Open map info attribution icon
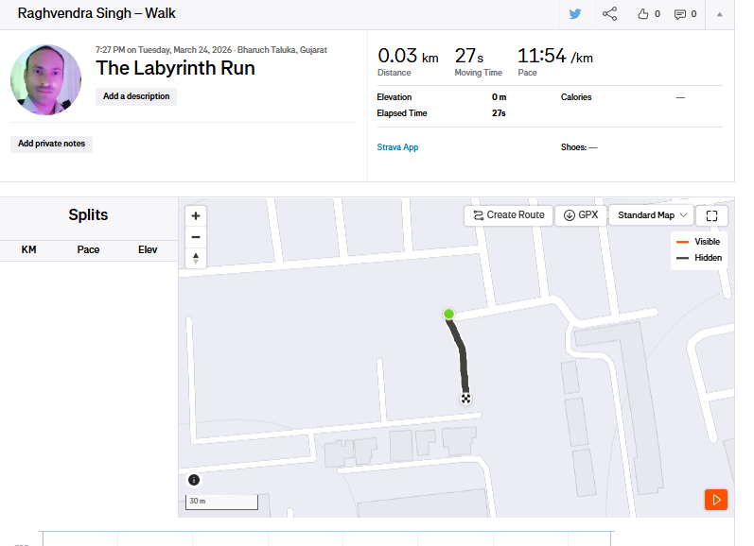 (x=194, y=480)
